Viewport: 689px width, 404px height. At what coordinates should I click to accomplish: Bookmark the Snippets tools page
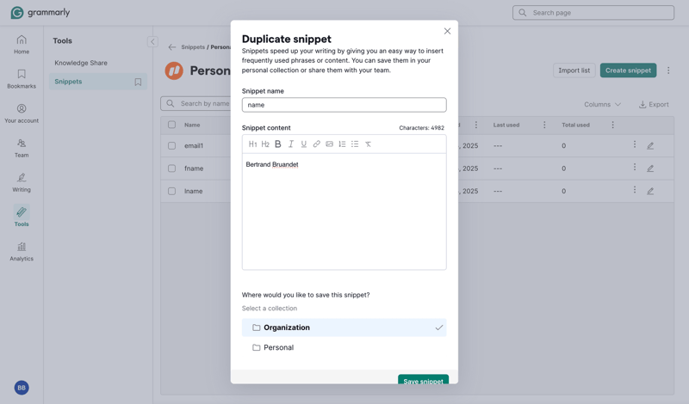click(x=138, y=82)
